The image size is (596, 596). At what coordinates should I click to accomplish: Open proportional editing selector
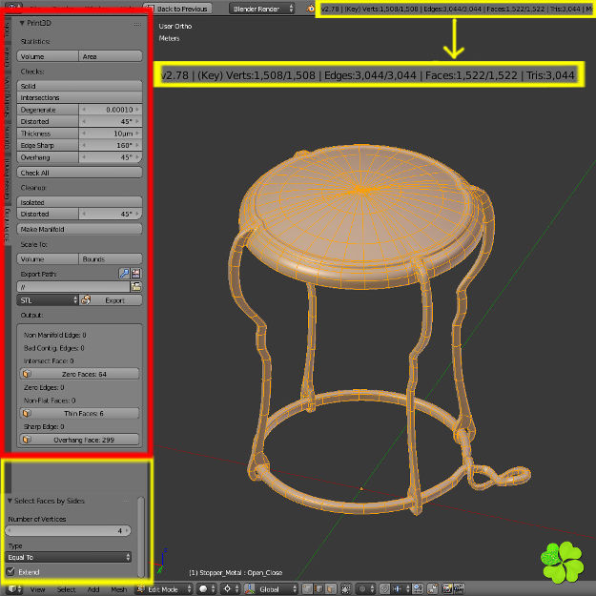click(365, 588)
